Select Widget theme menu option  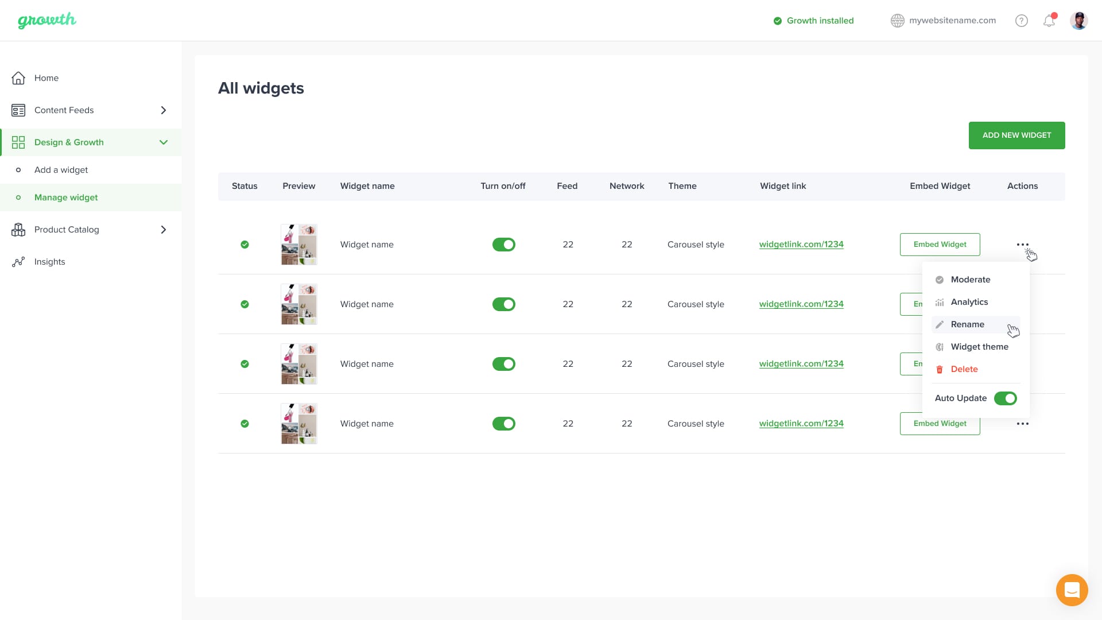point(979,347)
